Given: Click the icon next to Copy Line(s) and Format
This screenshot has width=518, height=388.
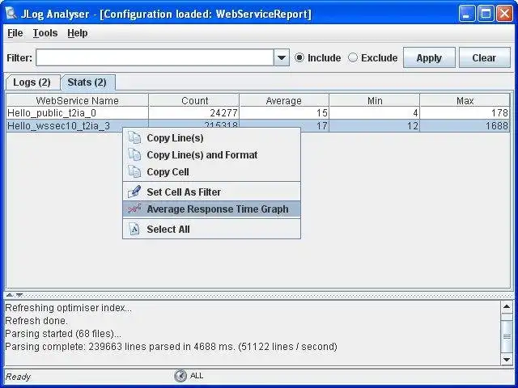Looking at the screenshot, I should (134, 154).
